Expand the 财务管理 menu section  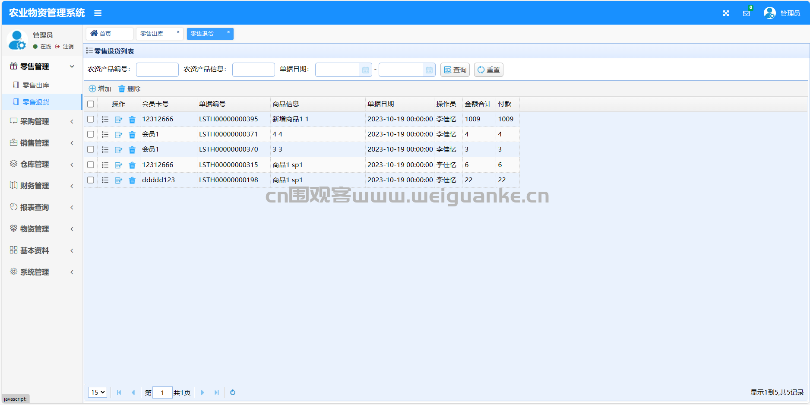click(x=42, y=186)
